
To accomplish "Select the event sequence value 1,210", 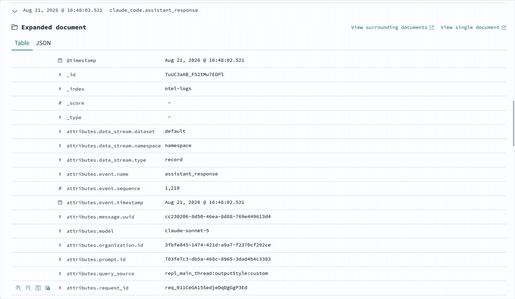I will click(x=172, y=188).
